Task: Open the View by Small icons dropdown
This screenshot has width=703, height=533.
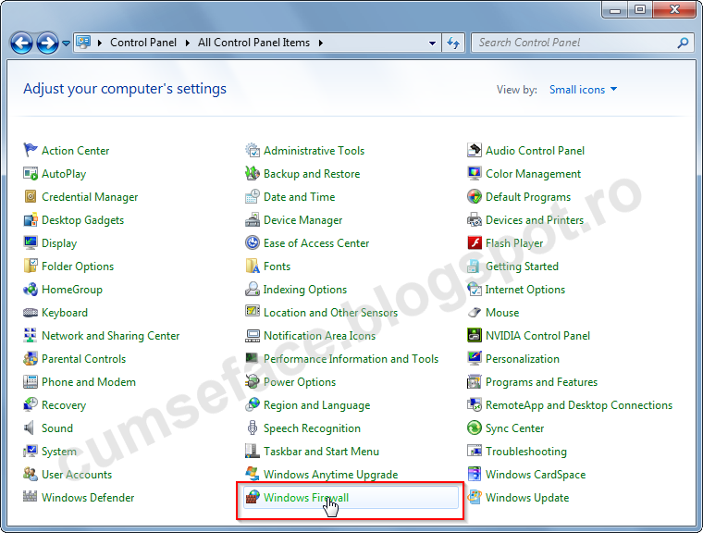Action: [583, 90]
